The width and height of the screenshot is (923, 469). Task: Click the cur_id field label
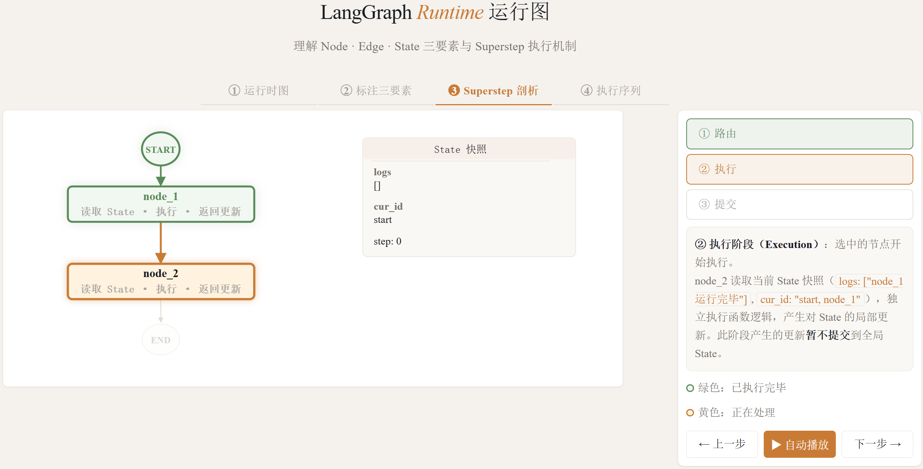388,207
